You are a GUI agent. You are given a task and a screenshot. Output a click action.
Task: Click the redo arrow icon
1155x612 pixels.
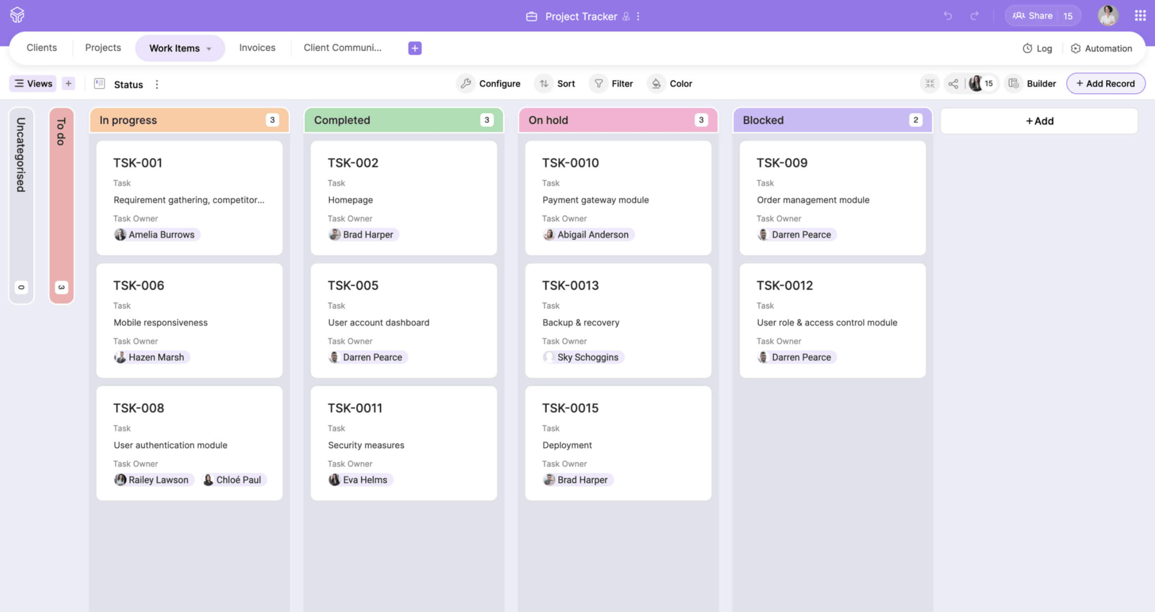click(x=974, y=16)
